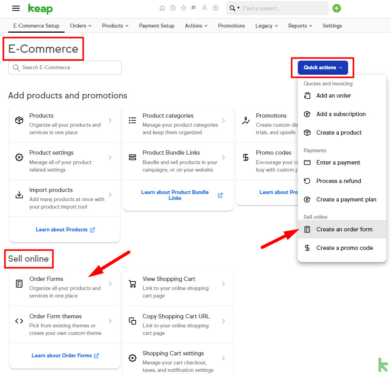Click the Enter a payment card icon
Screen dimensions: 391x375
click(x=307, y=163)
